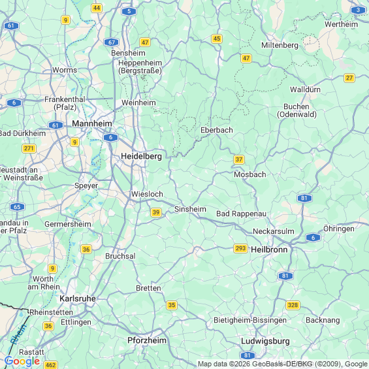Select the Heidelberg city label

141,156
